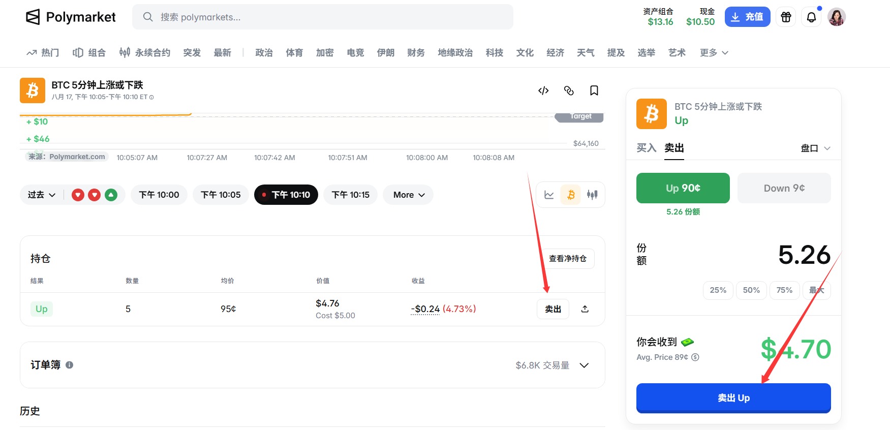The width and height of the screenshot is (890, 430).
Task: Expand the 订单簿 order book section
Action: 585,365
